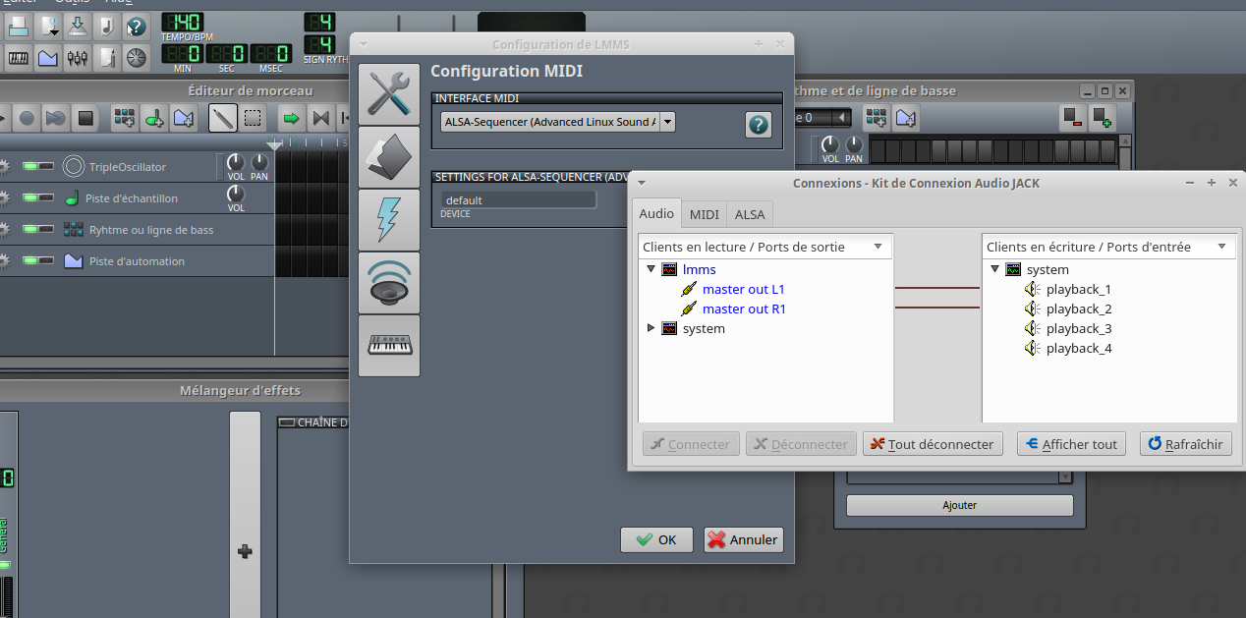Viewport: 1246px width, 618px height.
Task: Click the Rafraîchir button
Action: pos(1186,444)
